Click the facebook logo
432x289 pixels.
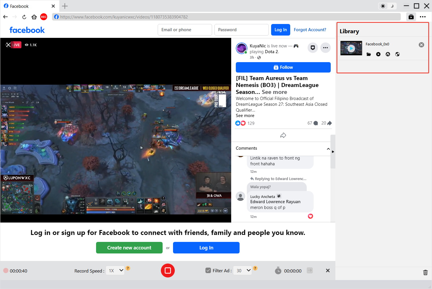pyautogui.click(x=27, y=30)
